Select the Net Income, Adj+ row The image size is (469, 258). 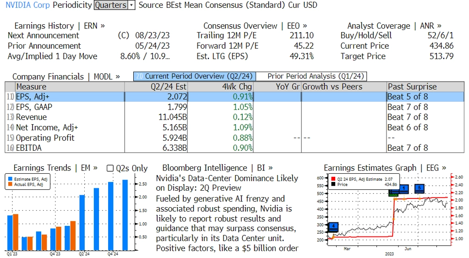point(234,127)
